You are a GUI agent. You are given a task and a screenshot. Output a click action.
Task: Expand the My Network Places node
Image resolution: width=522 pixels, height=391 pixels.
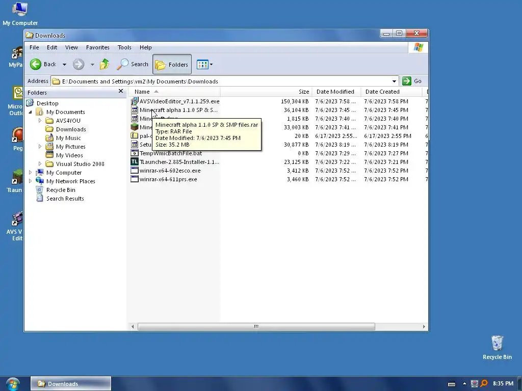[x=30, y=181]
